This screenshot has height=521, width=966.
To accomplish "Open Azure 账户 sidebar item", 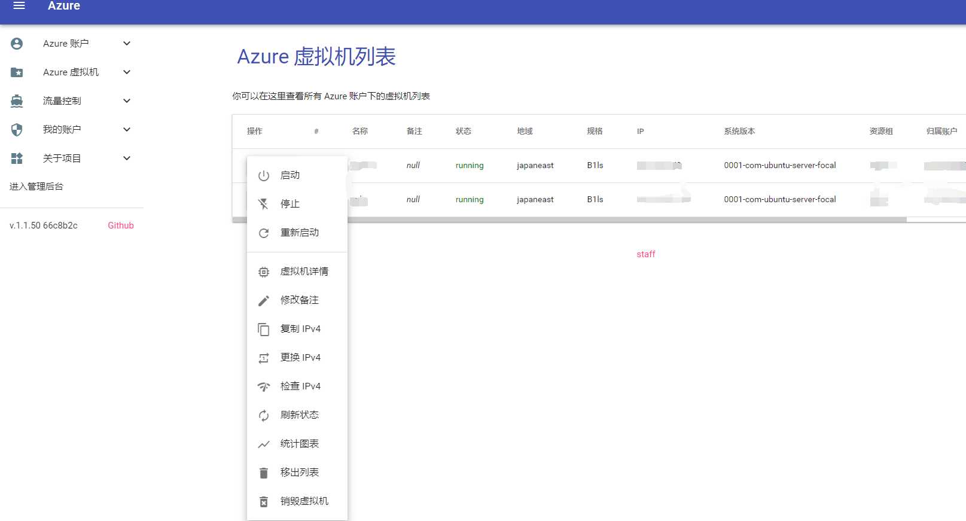I will (72, 44).
